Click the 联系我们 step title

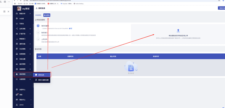[44, 33]
